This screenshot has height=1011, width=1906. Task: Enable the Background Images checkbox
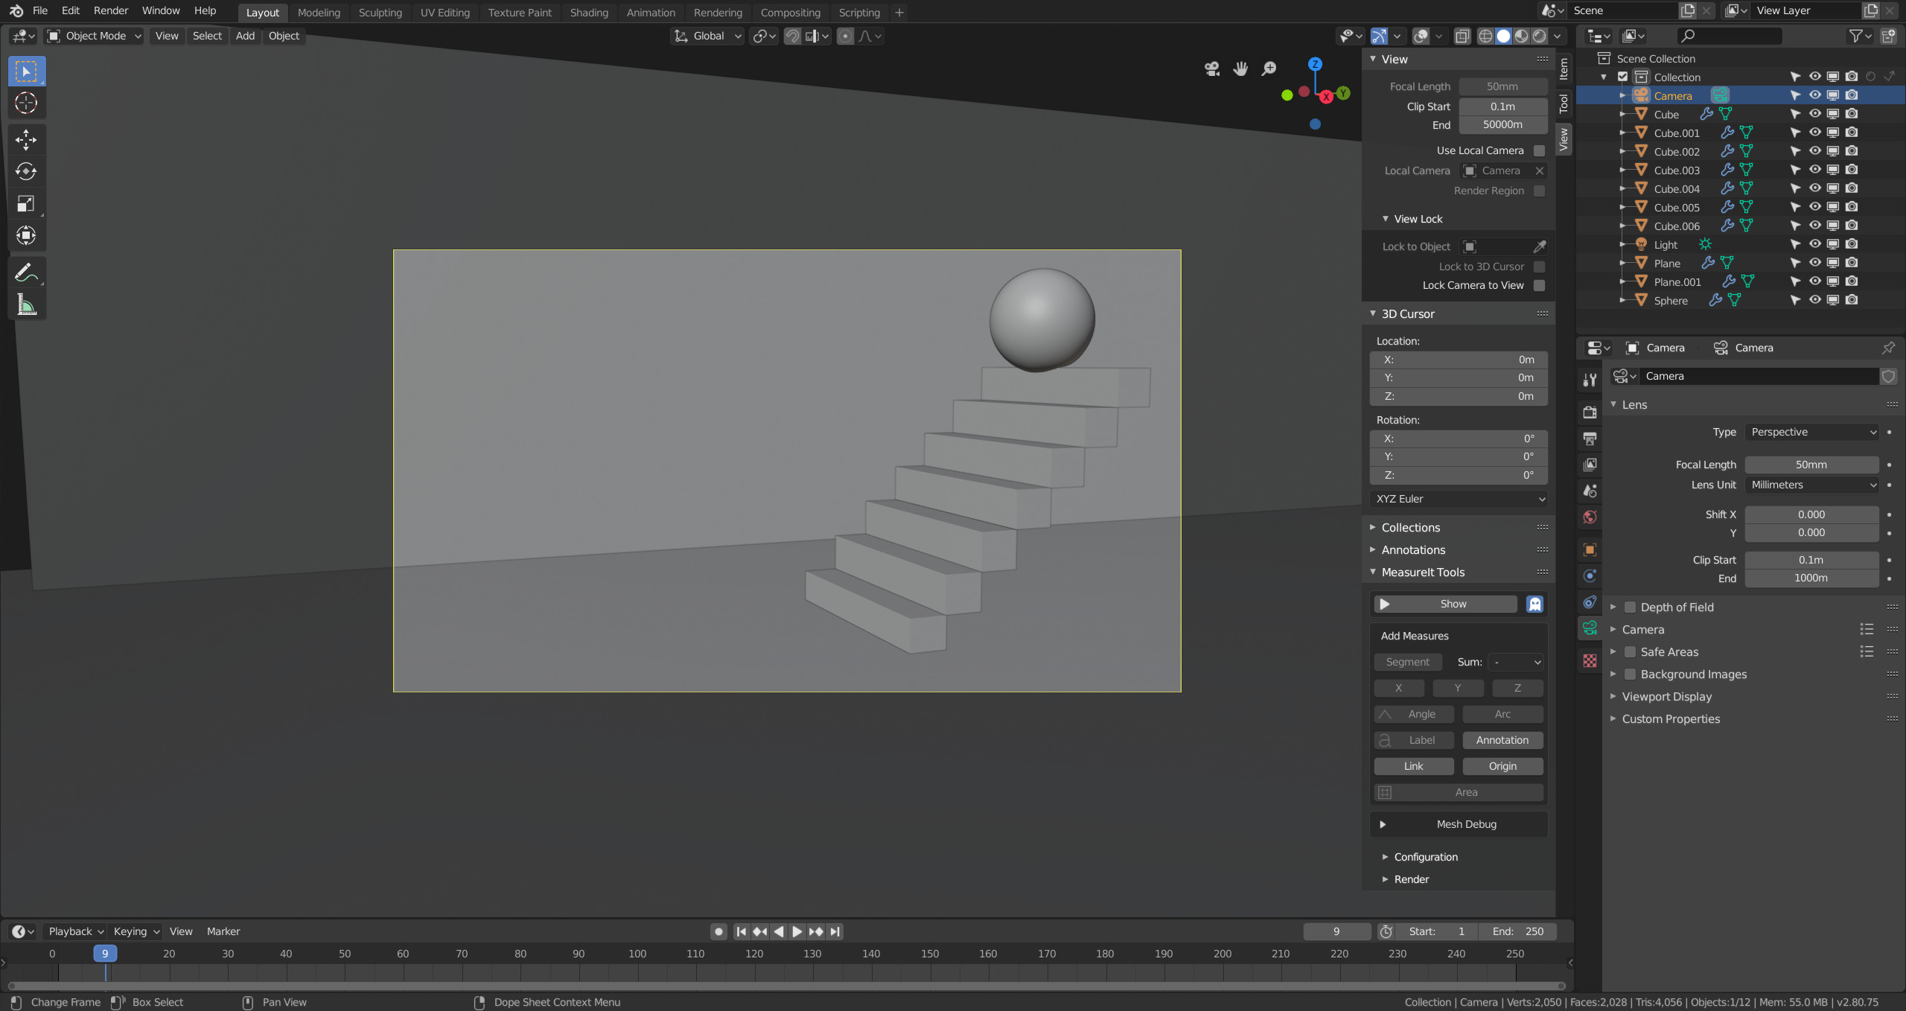1630,674
